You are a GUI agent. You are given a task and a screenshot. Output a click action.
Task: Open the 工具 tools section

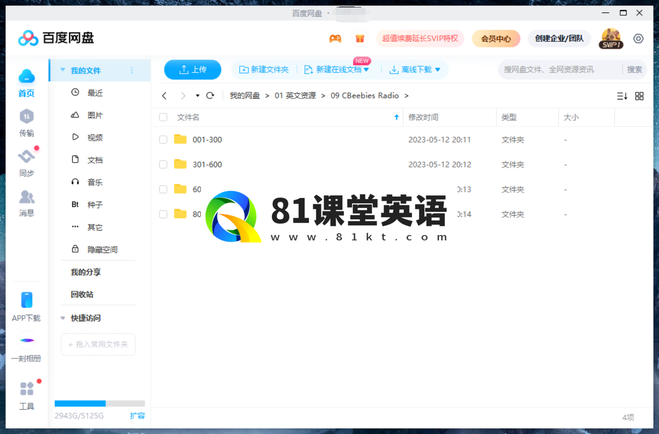[x=27, y=396]
